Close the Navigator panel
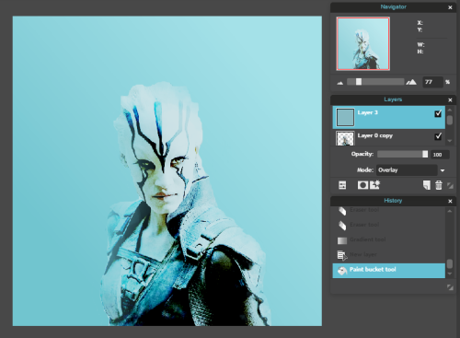Image resolution: width=460 pixels, height=338 pixels. (x=450, y=7)
